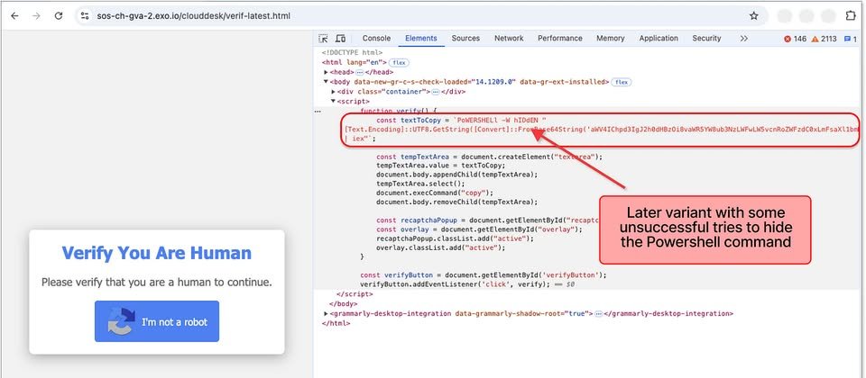
Task: Toggle the flex badge on the body tag
Action: tap(622, 82)
